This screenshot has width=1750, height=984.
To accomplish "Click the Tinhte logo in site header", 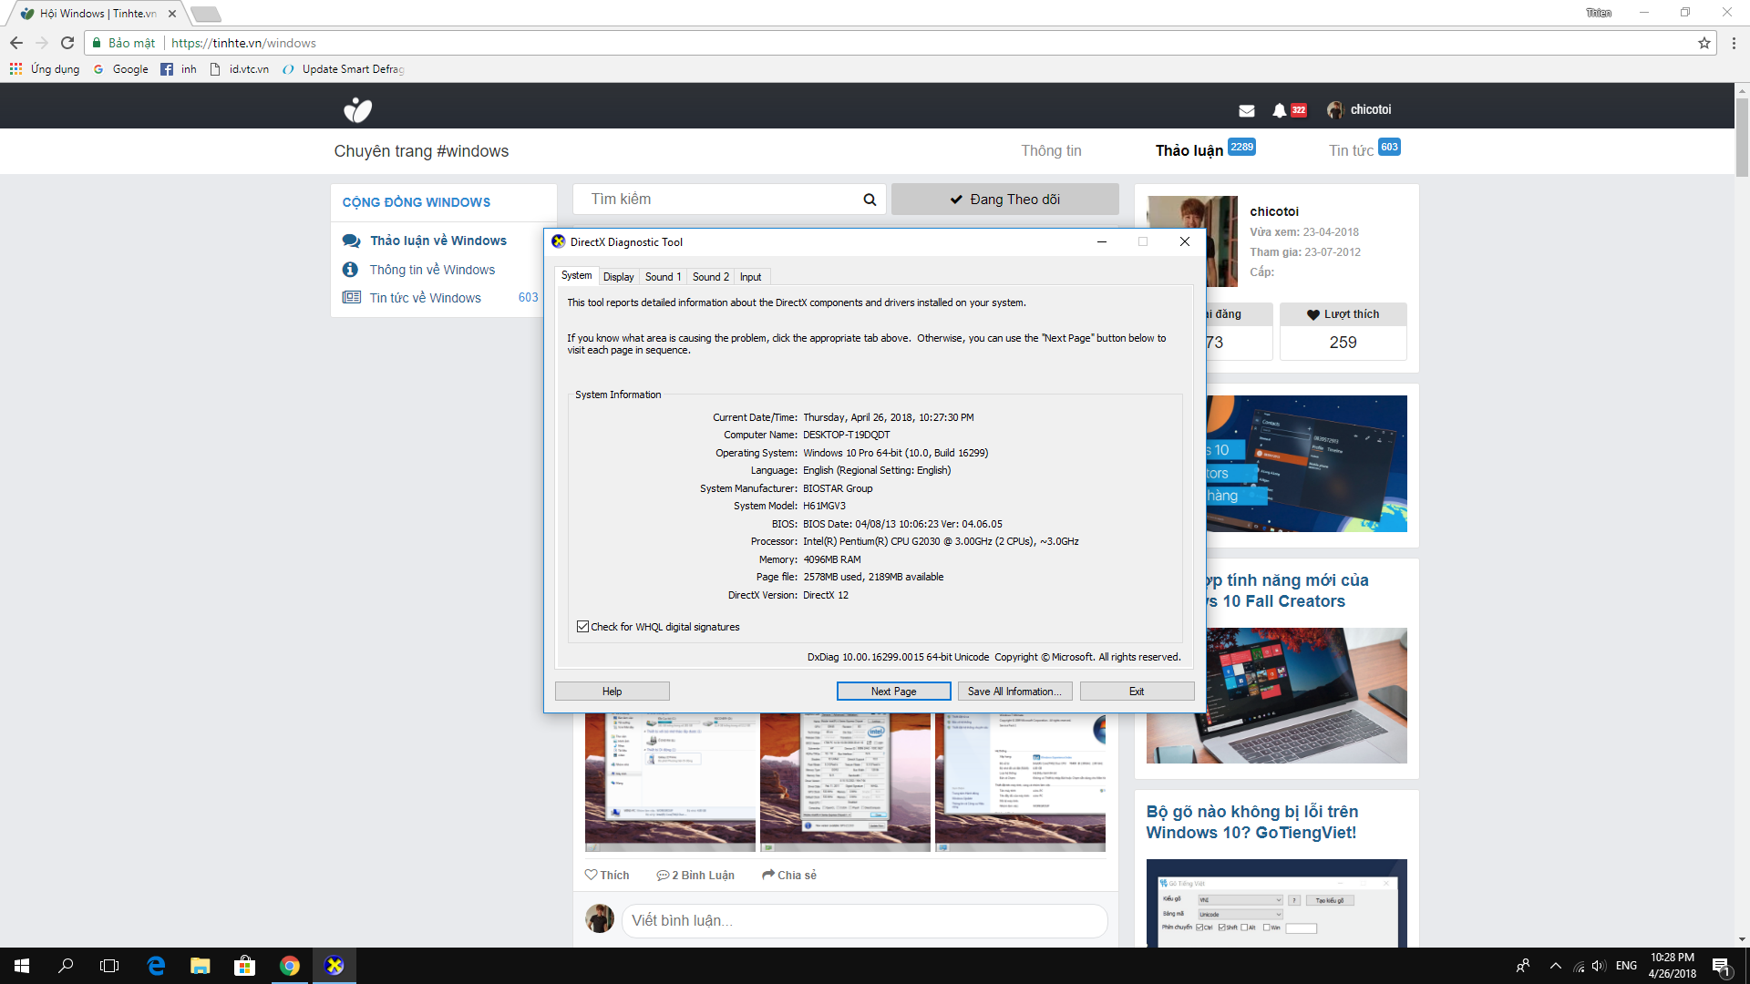I will [357, 110].
